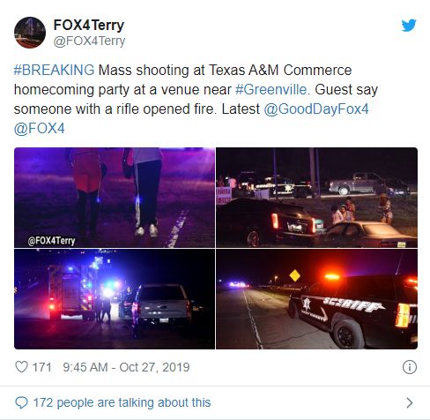
Task: View photo of Sheriff SUV on road
Action: pos(316,299)
